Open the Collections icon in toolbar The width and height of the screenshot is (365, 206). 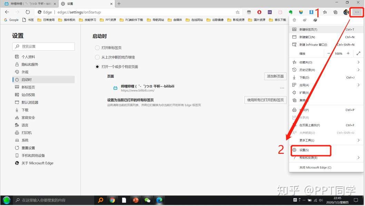pos(335,12)
